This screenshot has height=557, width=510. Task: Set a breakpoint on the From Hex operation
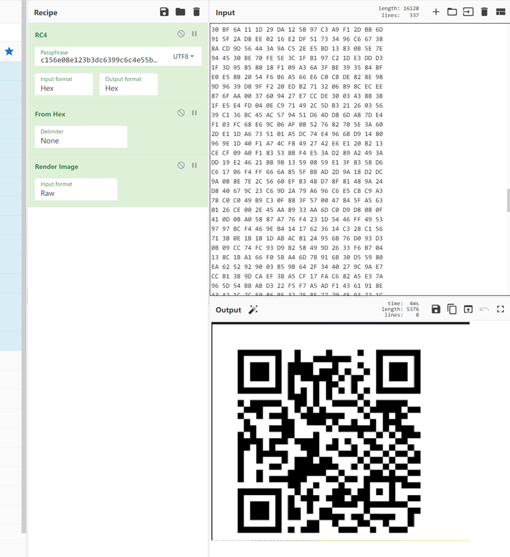pyautogui.click(x=195, y=113)
